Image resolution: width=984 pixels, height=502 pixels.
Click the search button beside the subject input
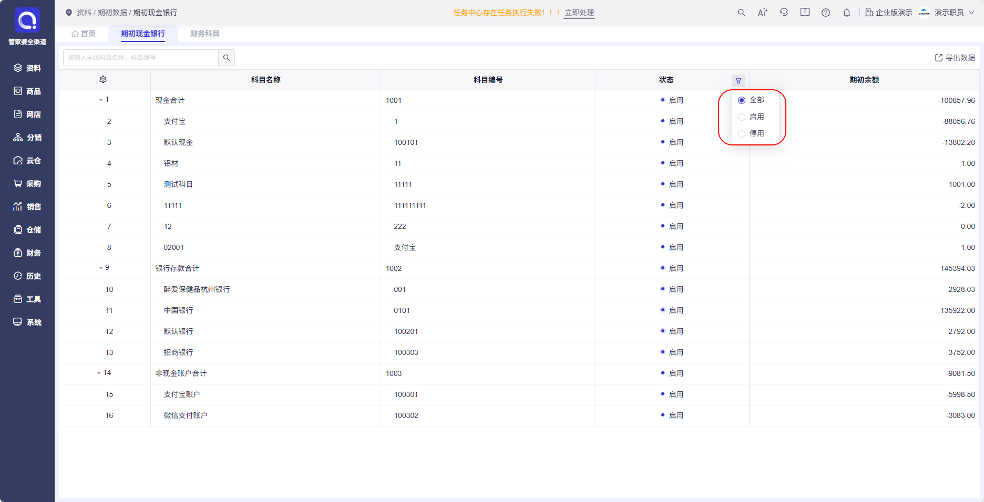pos(227,58)
